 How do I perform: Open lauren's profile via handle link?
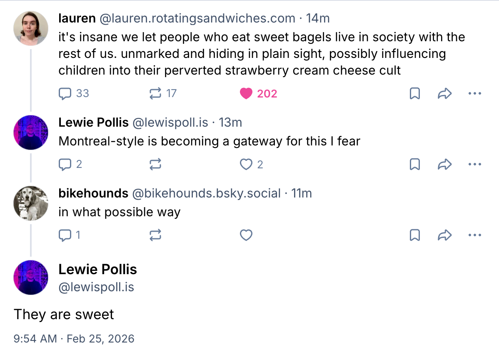197,18
